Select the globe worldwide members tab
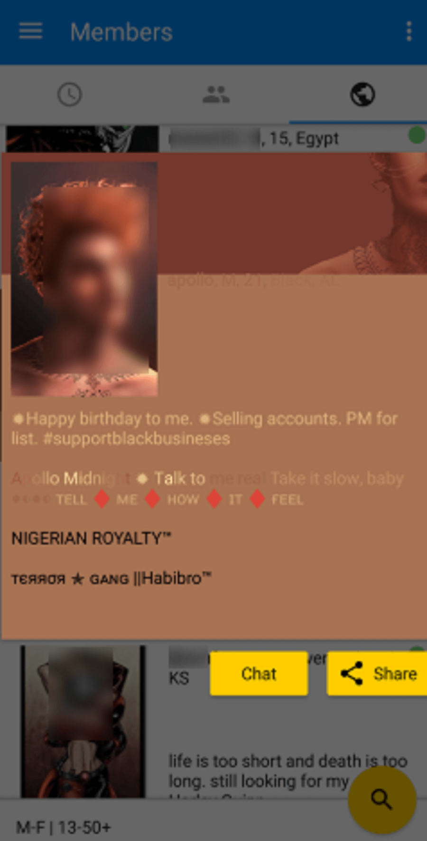Image resolution: width=427 pixels, height=841 pixels. [362, 94]
